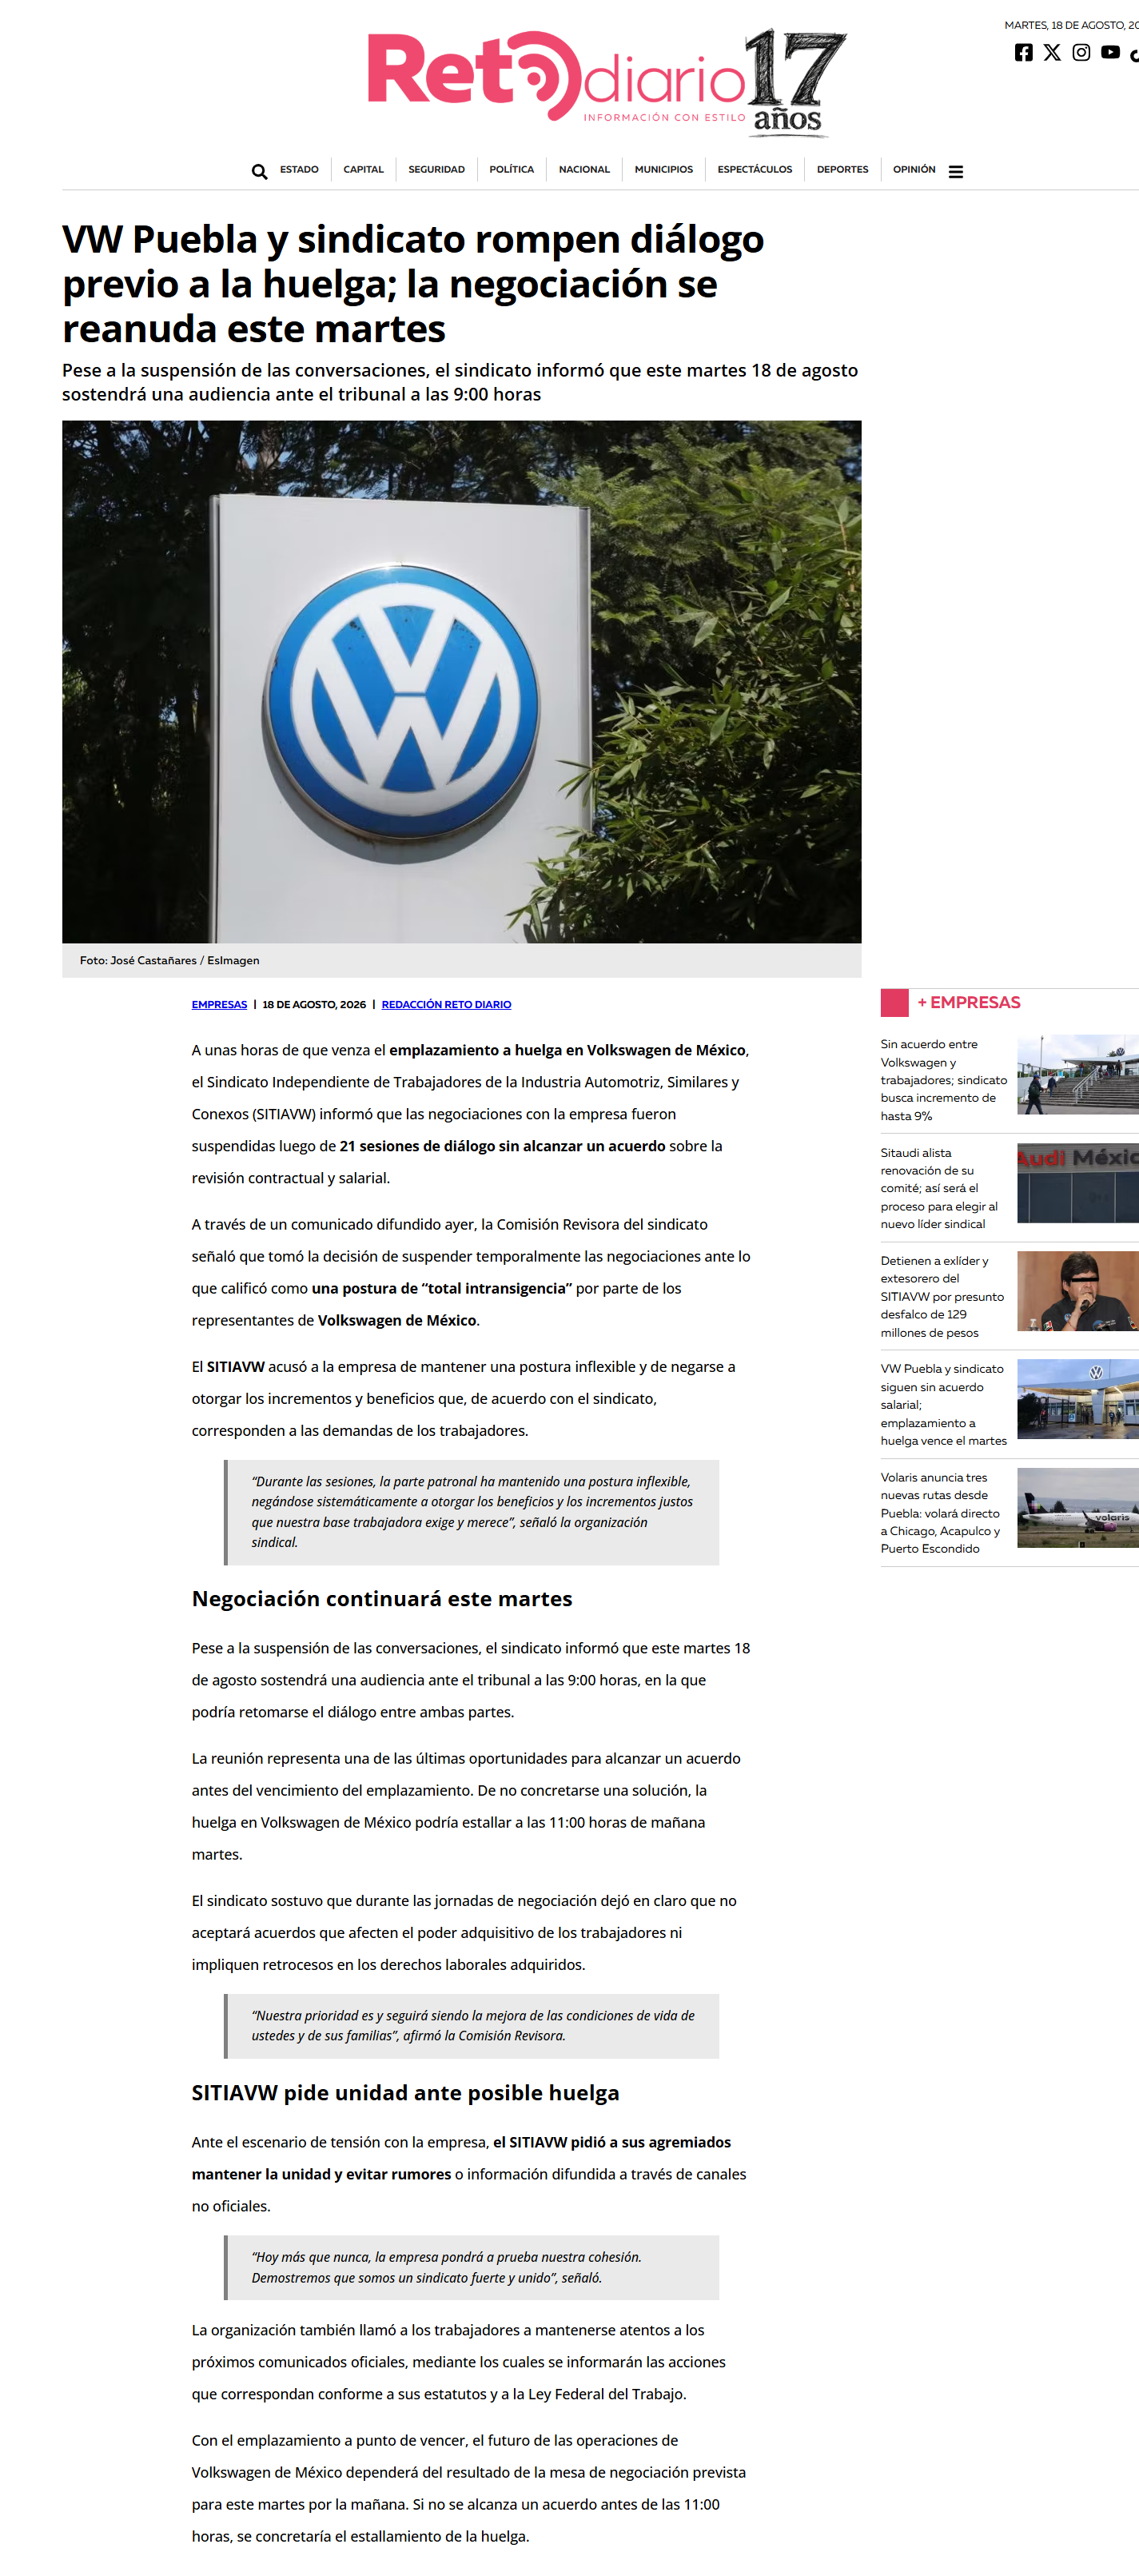This screenshot has height=2576, width=1139.
Task: Click the quote starting 'Durante las sesiones'
Action: [471, 1512]
